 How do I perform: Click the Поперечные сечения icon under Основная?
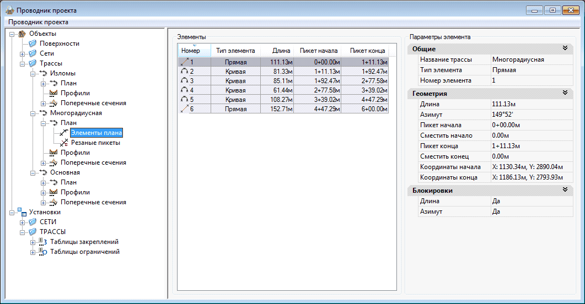(53, 202)
